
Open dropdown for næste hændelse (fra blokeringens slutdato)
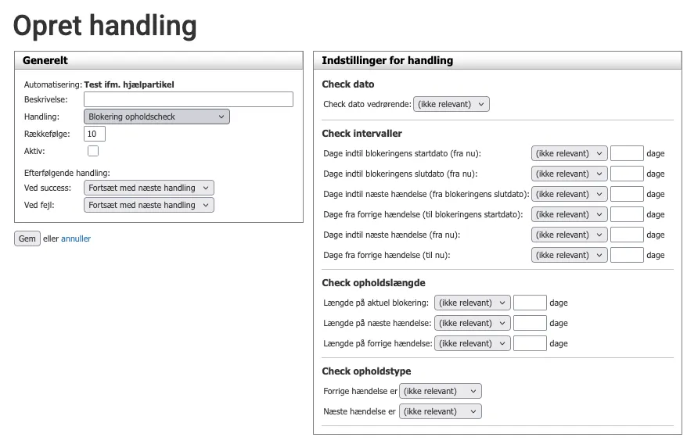click(x=569, y=194)
